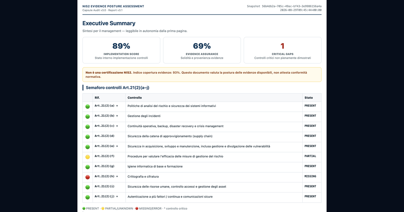Click the Gestione degli incidenti control row
This screenshot has width=404, height=212.
pyautogui.click(x=202, y=117)
